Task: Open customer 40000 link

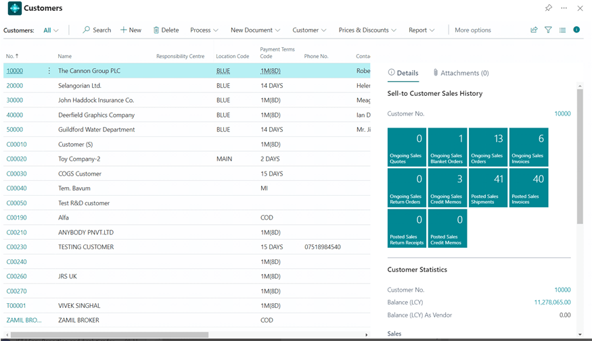Action: tap(15, 115)
